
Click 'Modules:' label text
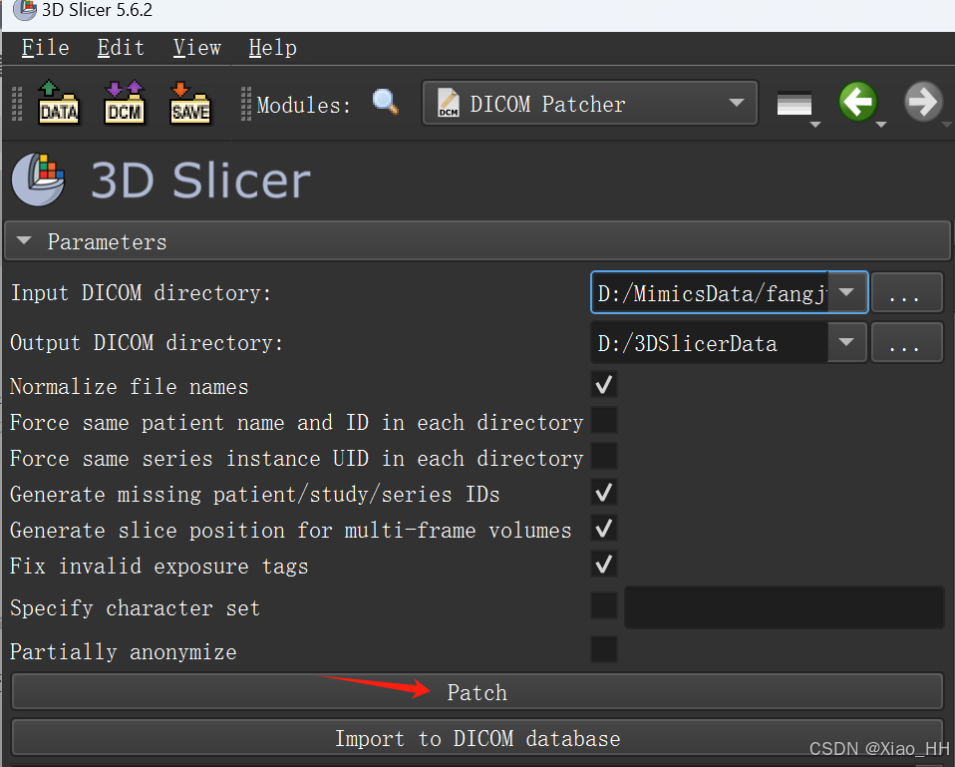304,105
